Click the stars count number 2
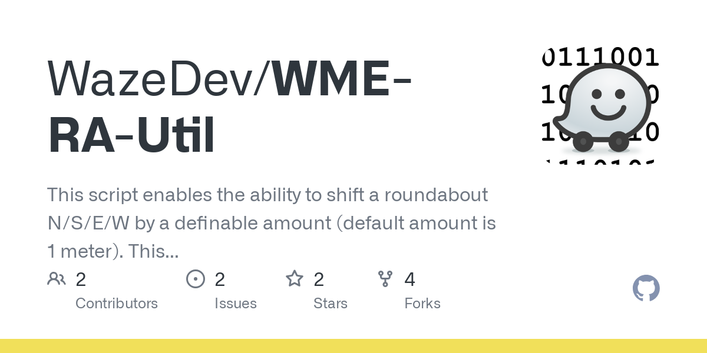Image resolution: width=707 pixels, height=353 pixels. 319,279
